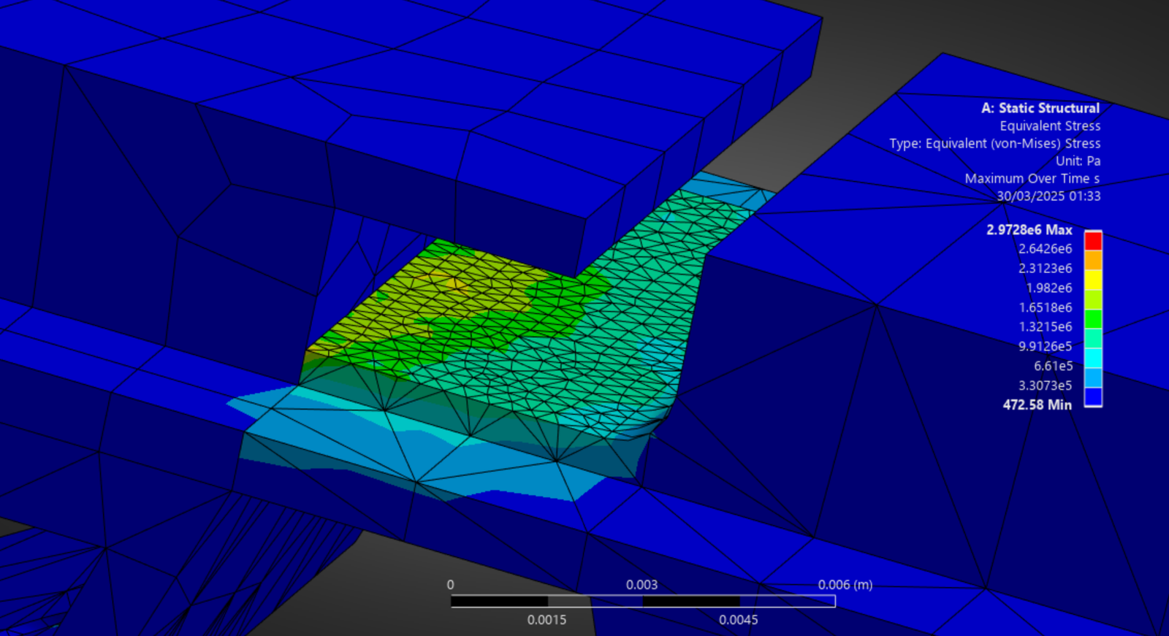Click the 2.9728e6 Max legend value

click(1029, 229)
